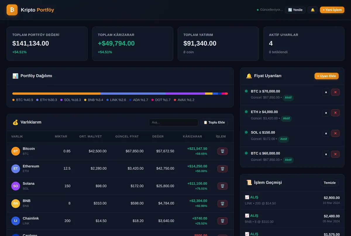
Task: Click the $141,134.00 total portfolio value
Action: point(31,43)
